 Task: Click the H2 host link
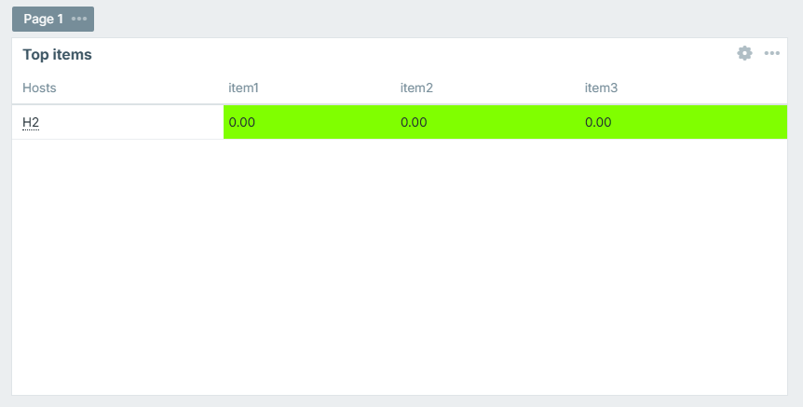(x=31, y=122)
